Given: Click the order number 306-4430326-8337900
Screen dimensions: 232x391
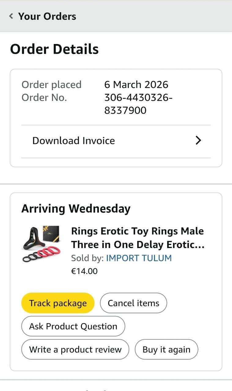Looking at the screenshot, I should point(138,104).
